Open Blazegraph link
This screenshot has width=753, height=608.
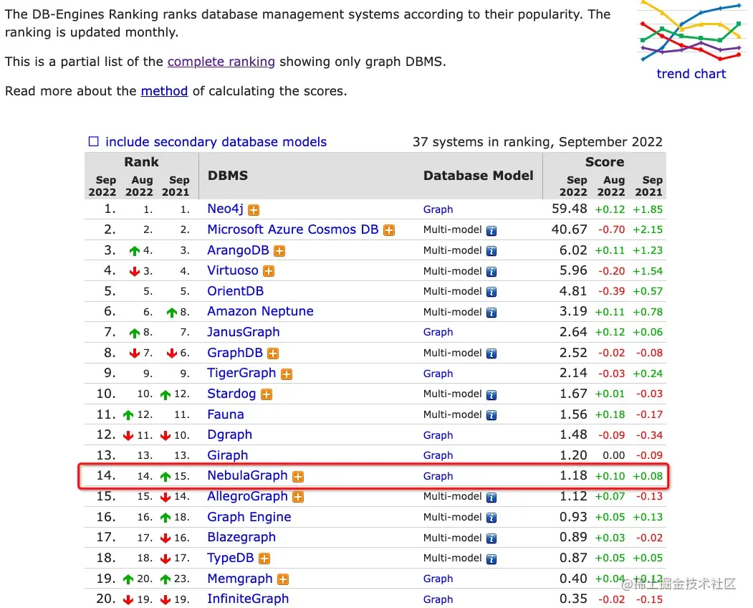(x=241, y=537)
